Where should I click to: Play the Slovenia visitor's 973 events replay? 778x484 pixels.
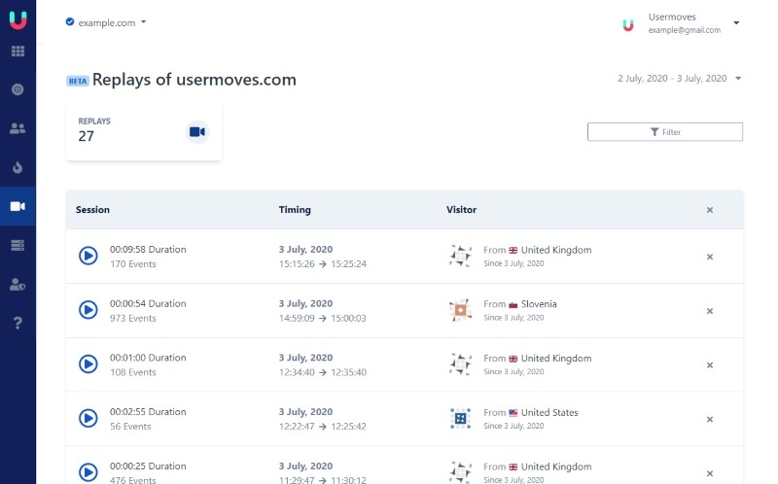(x=88, y=310)
